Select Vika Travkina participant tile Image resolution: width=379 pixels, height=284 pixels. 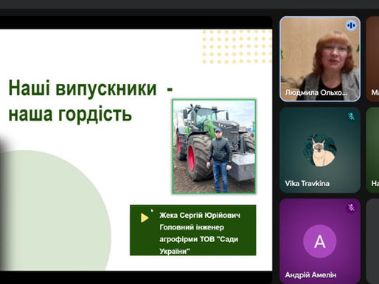[320, 150]
